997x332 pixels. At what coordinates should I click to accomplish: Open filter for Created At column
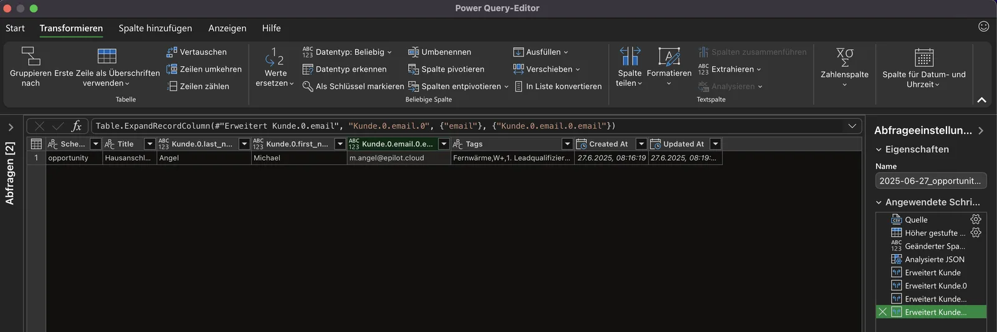tap(641, 144)
